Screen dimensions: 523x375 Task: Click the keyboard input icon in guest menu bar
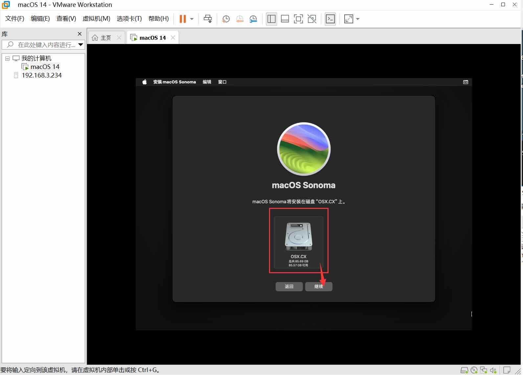coord(466,82)
